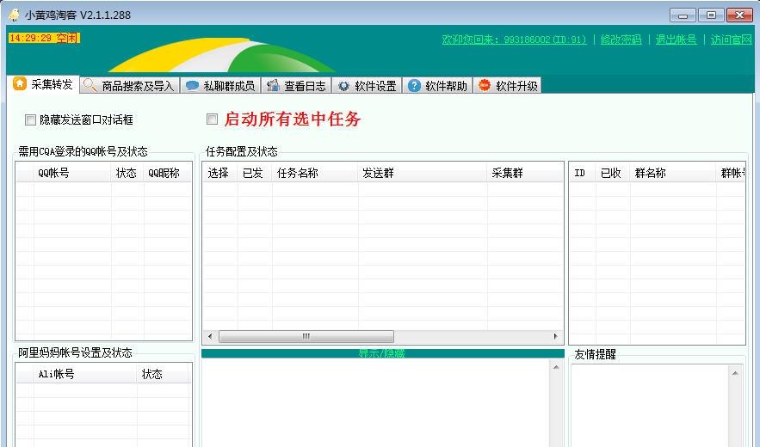Click the gear icon for 软件设置
Image resolution: width=760 pixels, height=447 pixels.
point(343,85)
